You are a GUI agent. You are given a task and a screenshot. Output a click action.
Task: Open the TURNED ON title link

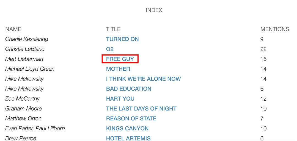(122, 39)
